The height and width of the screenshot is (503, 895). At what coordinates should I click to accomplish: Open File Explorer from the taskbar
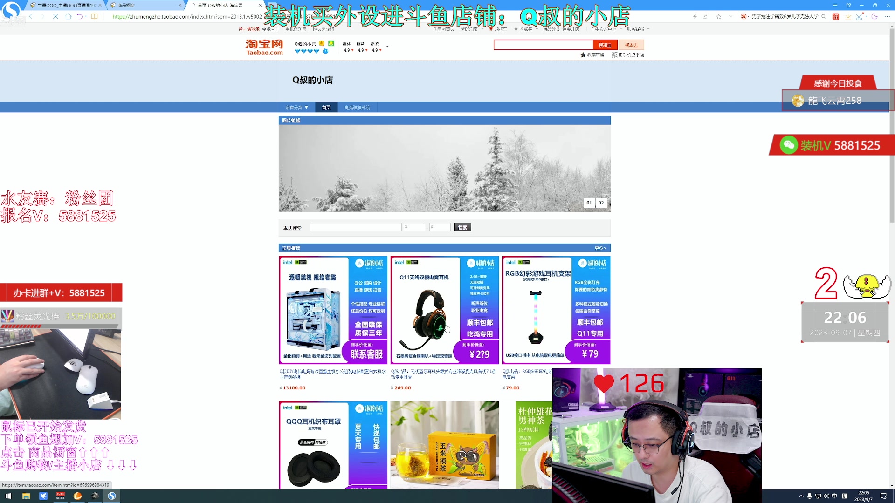click(26, 496)
